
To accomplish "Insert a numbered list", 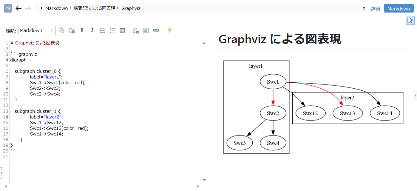I will (112, 30).
